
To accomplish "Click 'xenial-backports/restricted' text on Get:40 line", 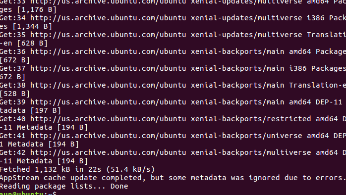I will pos(251,119).
